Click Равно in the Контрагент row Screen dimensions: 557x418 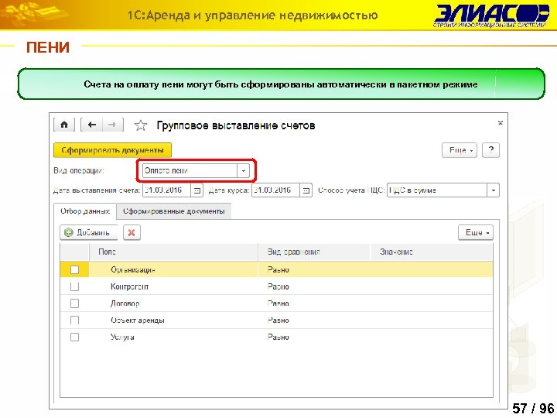tap(278, 286)
